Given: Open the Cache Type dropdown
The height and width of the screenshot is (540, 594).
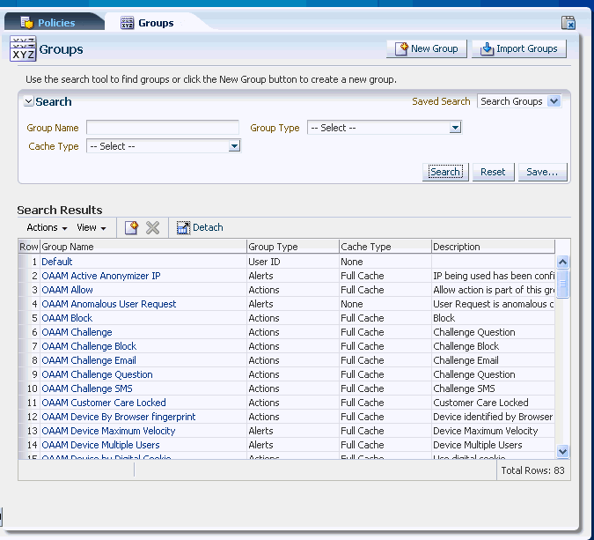Looking at the screenshot, I should 234,146.
